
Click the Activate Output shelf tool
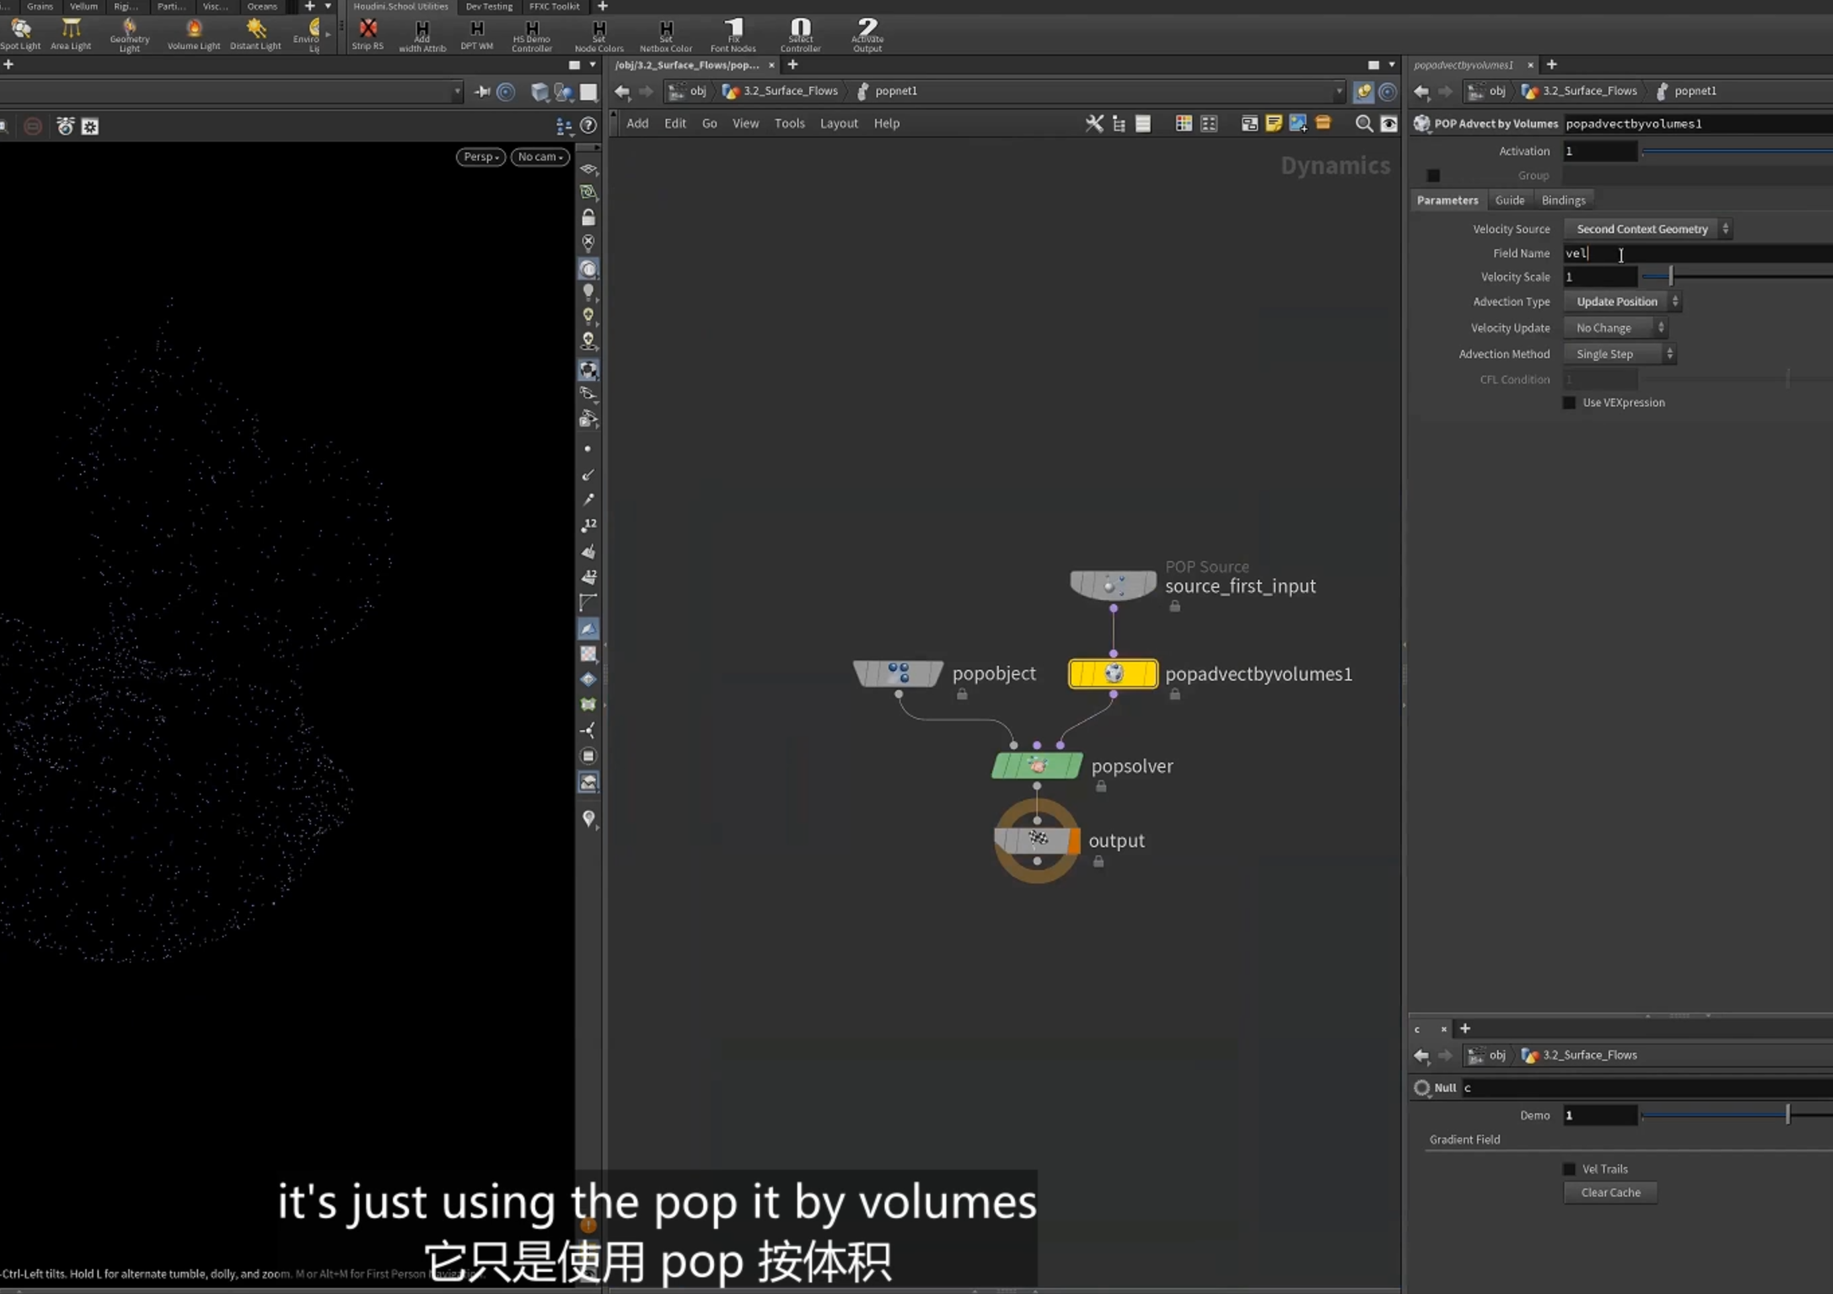coord(867,36)
